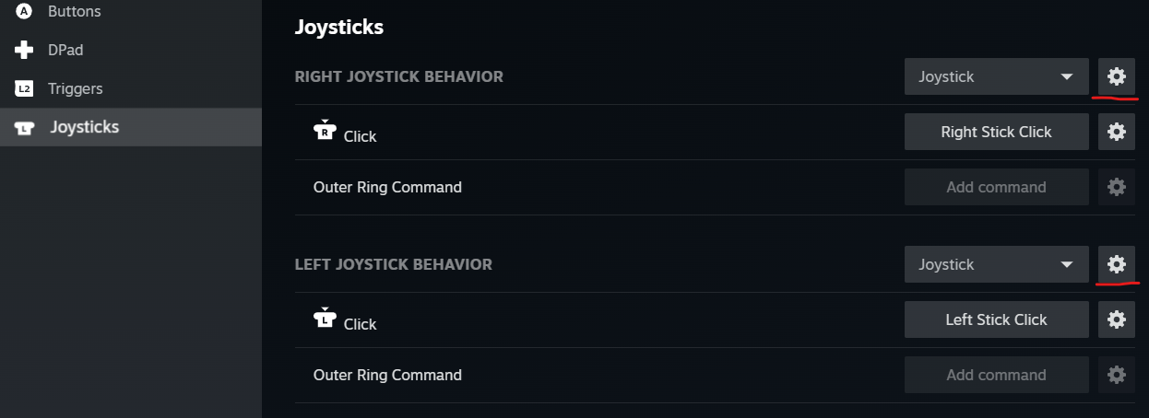Click gear next to right joystick Add command
1149x418 pixels.
[x=1116, y=187]
